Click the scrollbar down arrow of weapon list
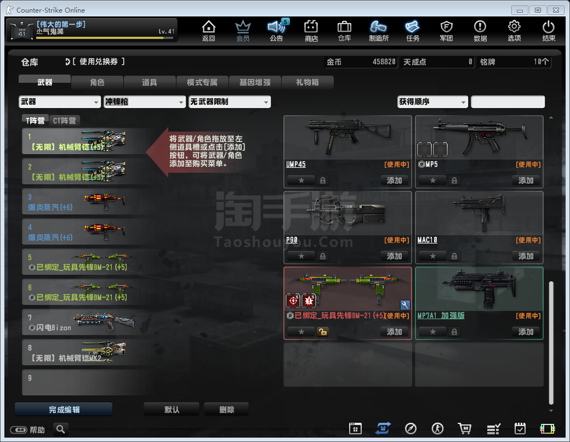570x442 pixels. click(x=551, y=411)
